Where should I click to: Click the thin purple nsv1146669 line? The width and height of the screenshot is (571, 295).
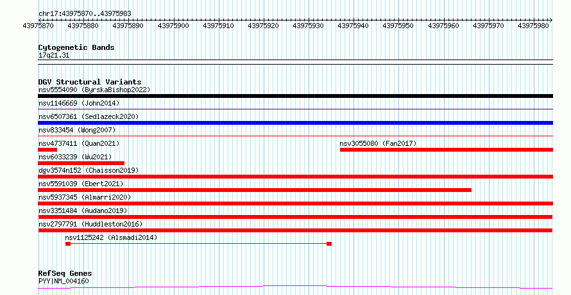click(295, 109)
